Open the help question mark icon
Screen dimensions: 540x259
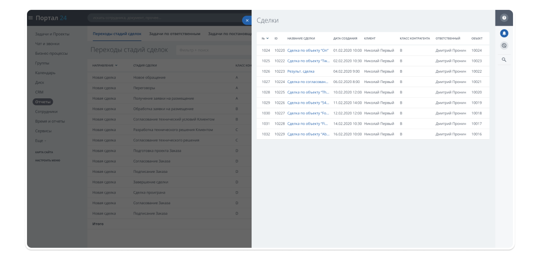point(504,18)
